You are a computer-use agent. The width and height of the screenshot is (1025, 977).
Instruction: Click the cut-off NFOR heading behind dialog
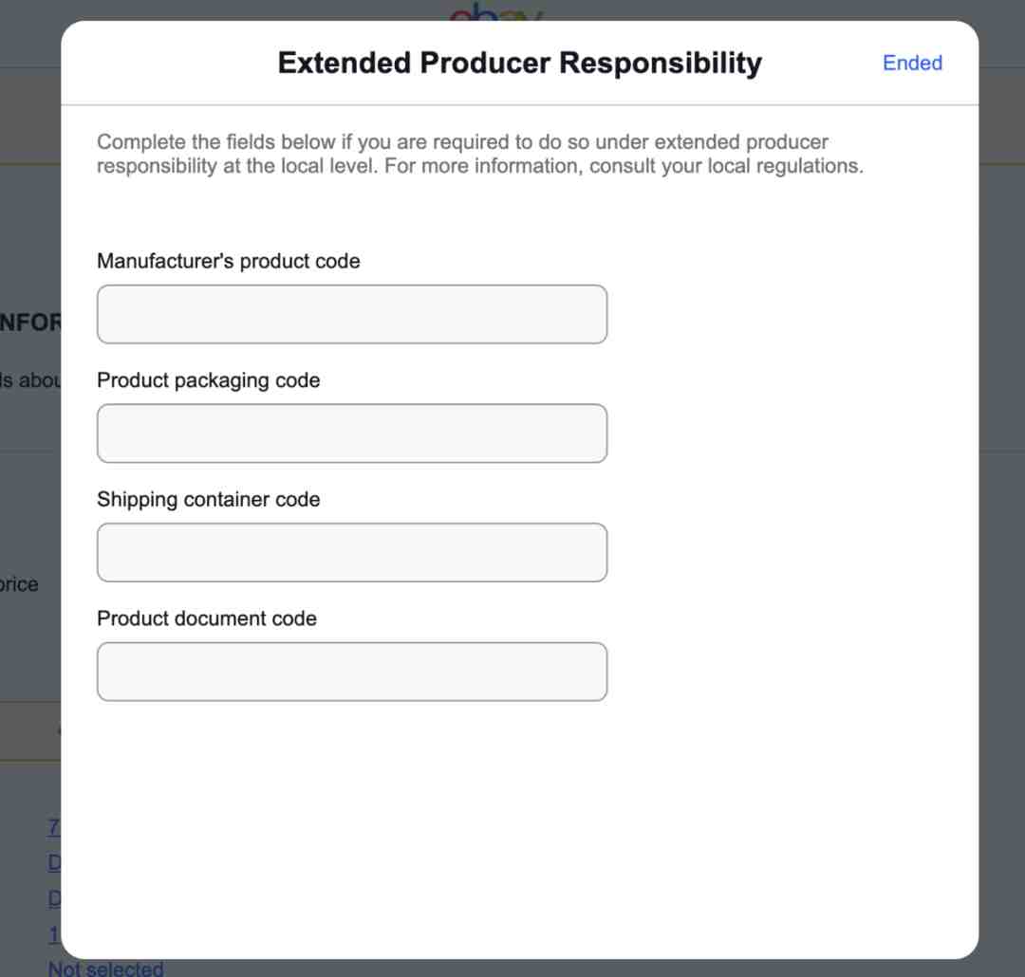coord(30,323)
